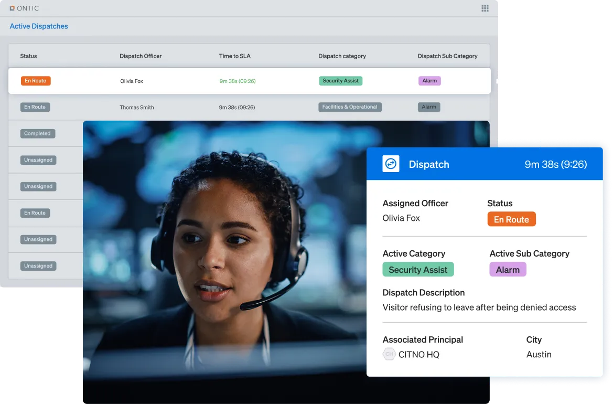Image resolution: width=613 pixels, height=404 pixels.
Task: Sort by the Time to SLA column header
Action: [234, 56]
